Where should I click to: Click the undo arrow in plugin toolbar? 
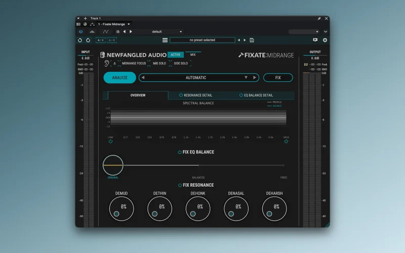pyautogui.click(x=80, y=40)
